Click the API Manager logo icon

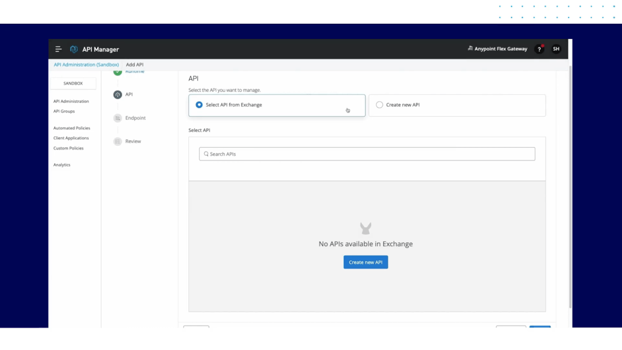[74, 49]
